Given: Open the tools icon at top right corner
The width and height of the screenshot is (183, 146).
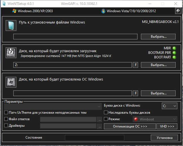Looking at the screenshot, I should [x=178, y=11].
